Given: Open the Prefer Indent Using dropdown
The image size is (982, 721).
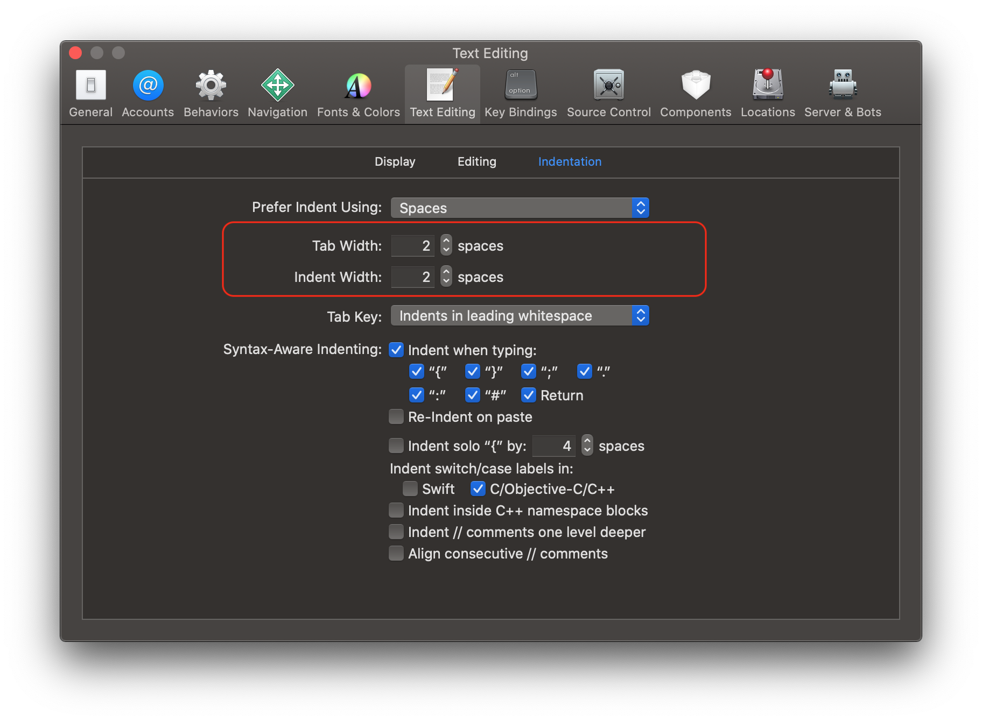Looking at the screenshot, I should point(520,208).
